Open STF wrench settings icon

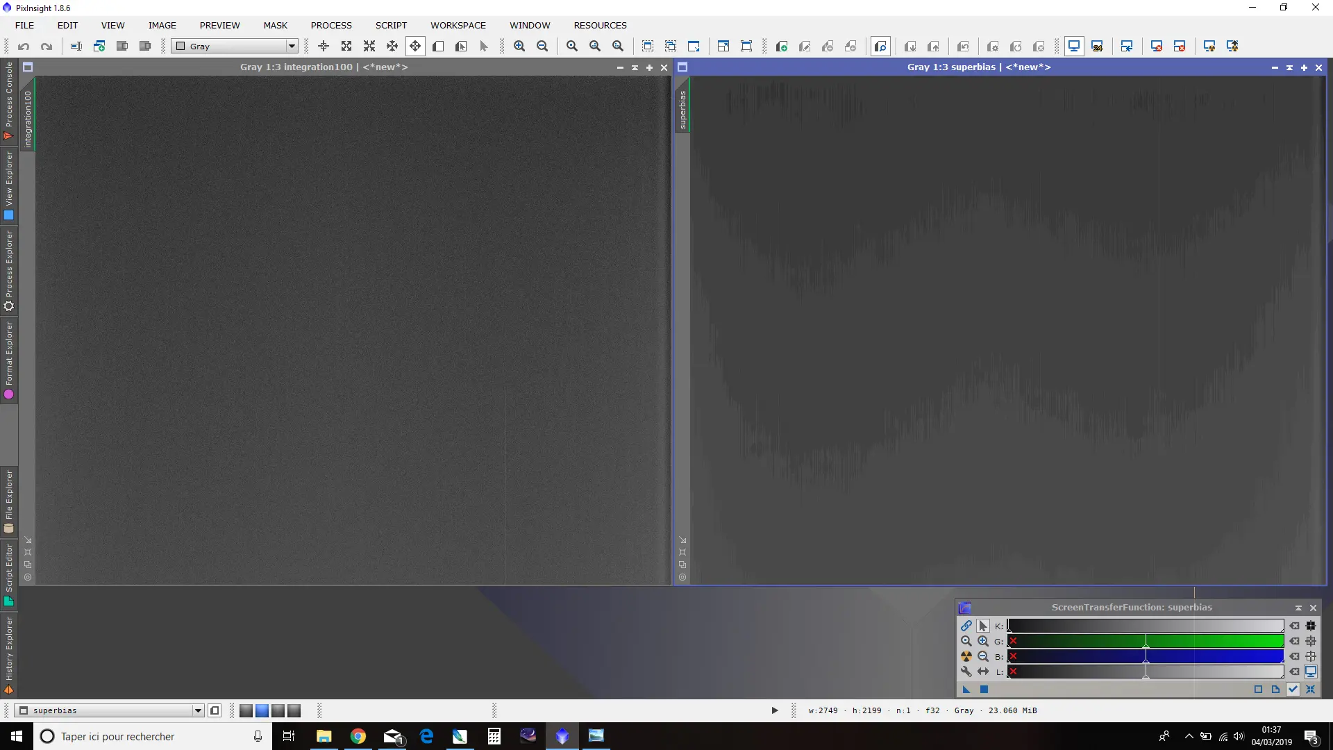coord(966,672)
